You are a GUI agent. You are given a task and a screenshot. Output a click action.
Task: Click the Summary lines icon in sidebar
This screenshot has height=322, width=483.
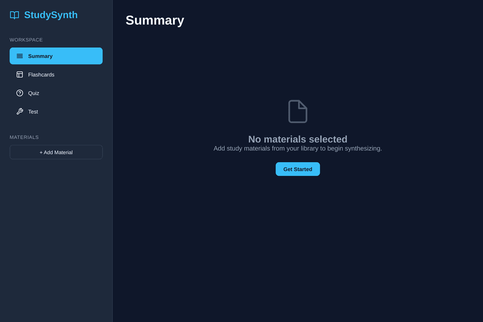tap(20, 56)
